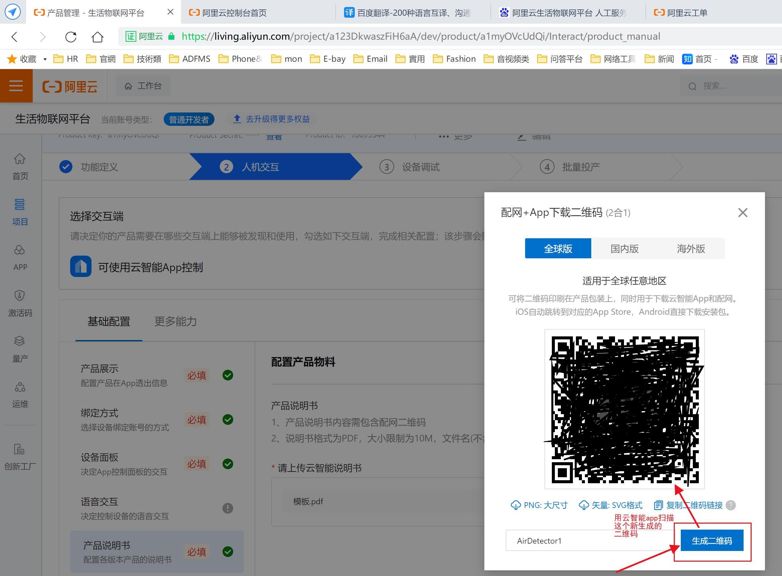Open 运维 in left sidebar
Image resolution: width=782 pixels, height=576 pixels.
pos(20,395)
